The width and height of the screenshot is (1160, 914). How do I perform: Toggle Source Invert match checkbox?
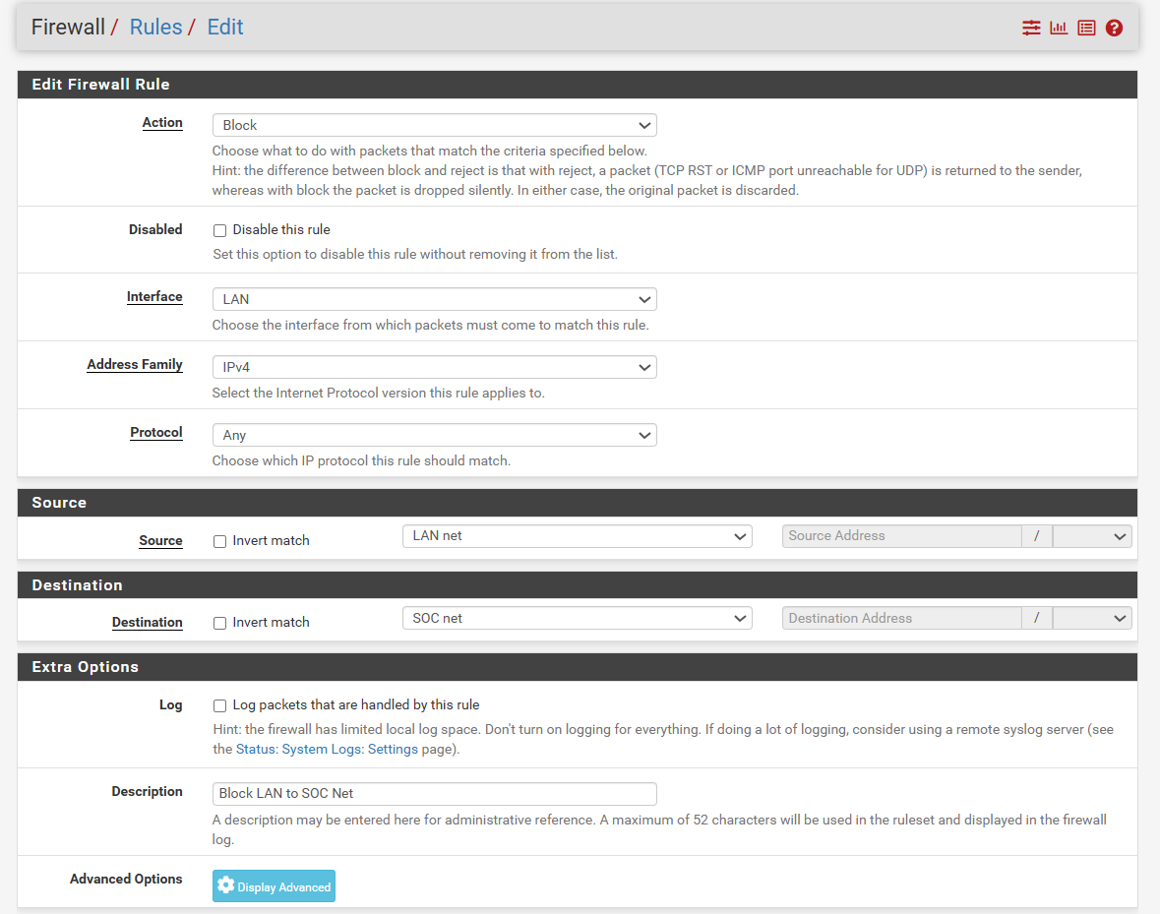point(220,541)
